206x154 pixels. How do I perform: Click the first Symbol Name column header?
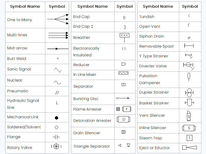click(x=25, y=7)
